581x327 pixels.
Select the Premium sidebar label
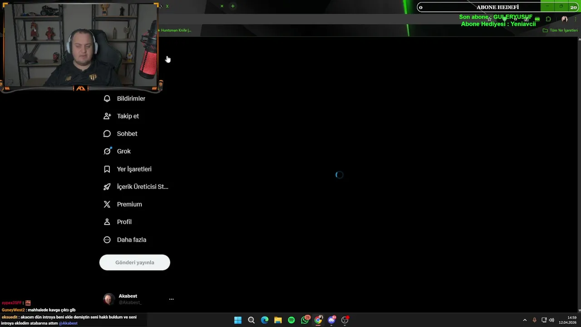[x=129, y=204]
